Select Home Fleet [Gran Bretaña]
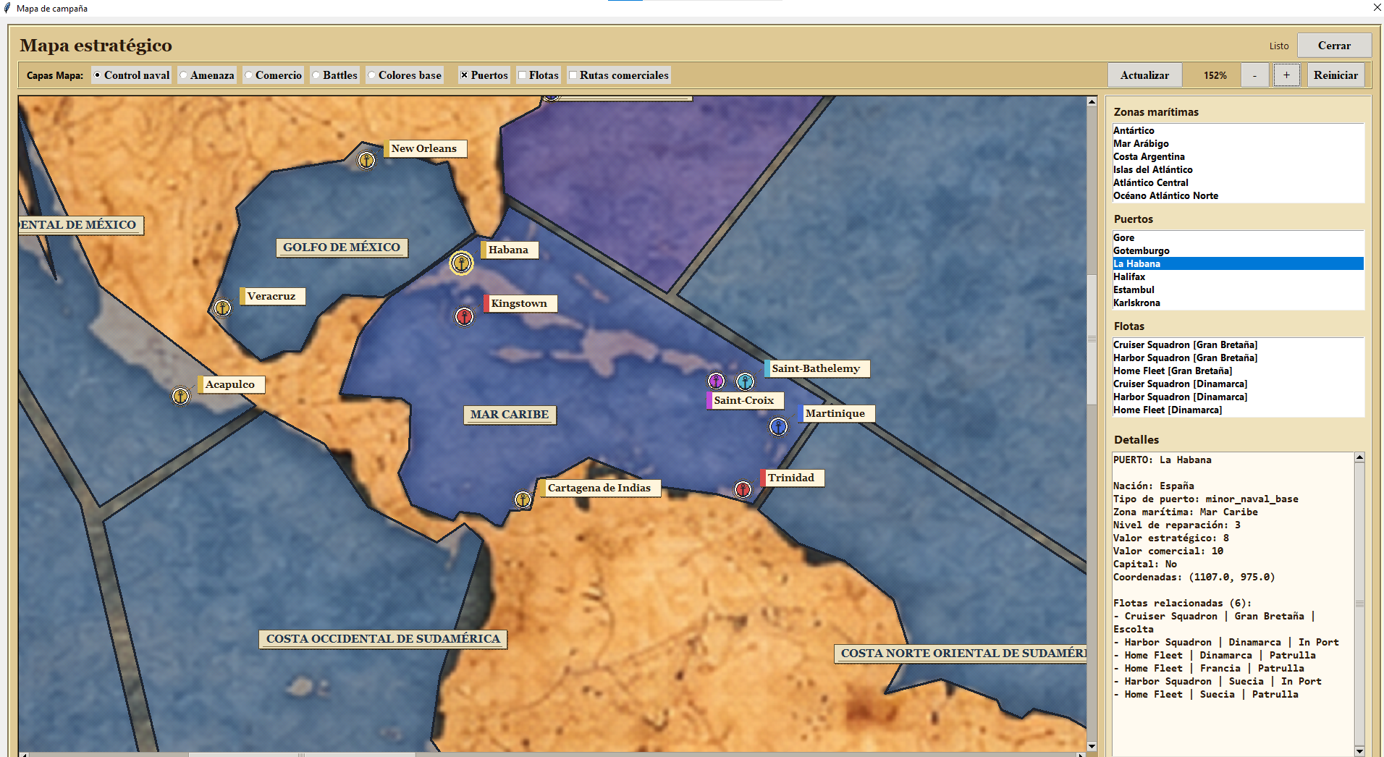 pos(1238,371)
